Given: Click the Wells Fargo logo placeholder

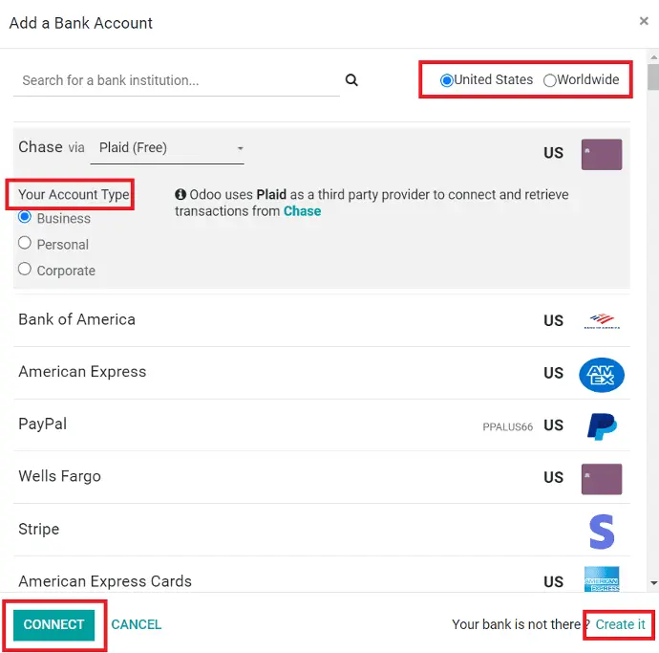Looking at the screenshot, I should 602,479.
